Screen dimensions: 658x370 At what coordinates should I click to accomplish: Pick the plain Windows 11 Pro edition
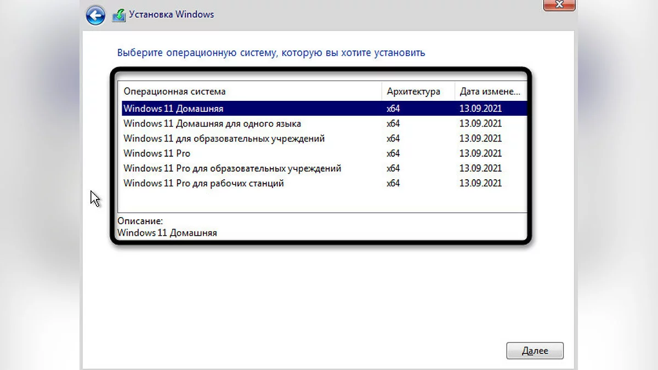point(157,153)
